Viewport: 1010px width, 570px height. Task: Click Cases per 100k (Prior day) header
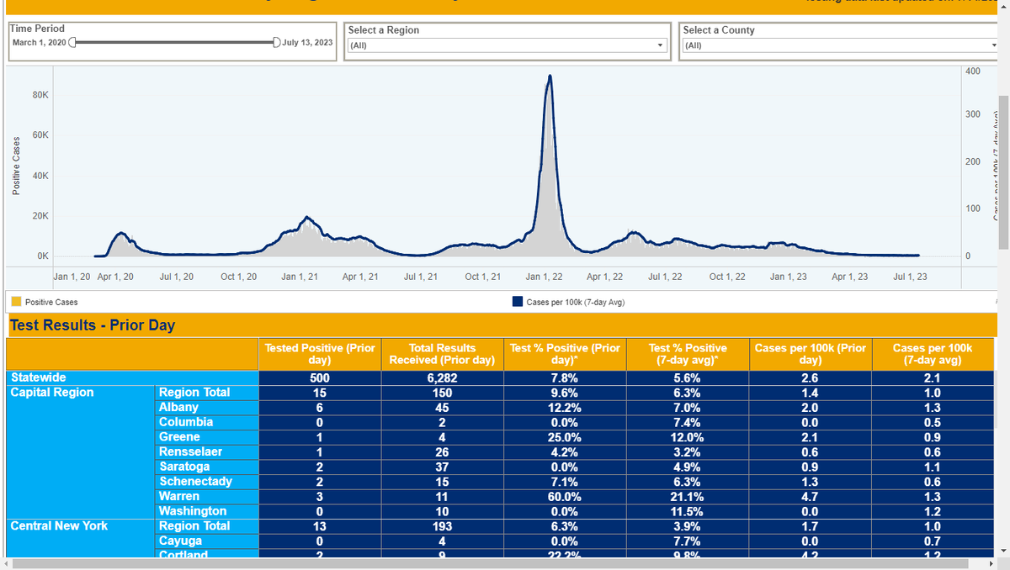[810, 354]
